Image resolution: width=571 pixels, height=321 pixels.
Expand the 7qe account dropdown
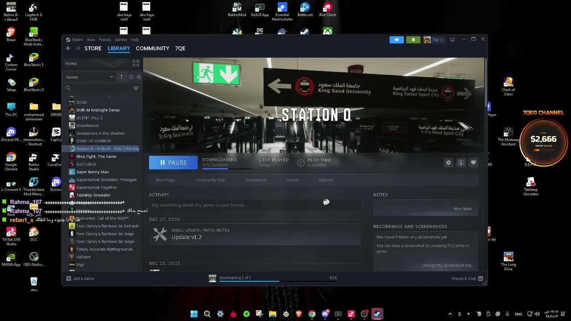coord(434,40)
